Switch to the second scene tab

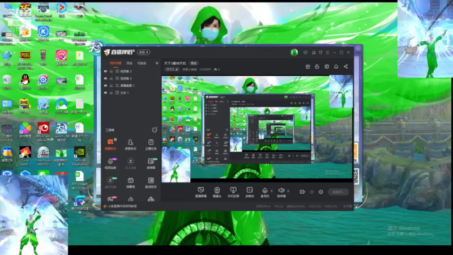point(130,63)
